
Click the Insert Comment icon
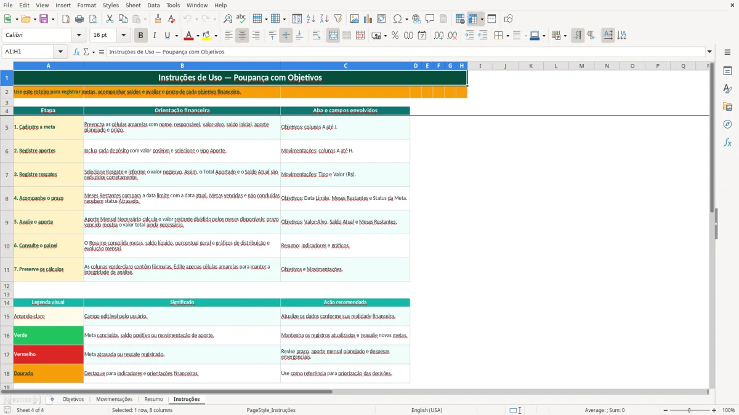[430, 19]
